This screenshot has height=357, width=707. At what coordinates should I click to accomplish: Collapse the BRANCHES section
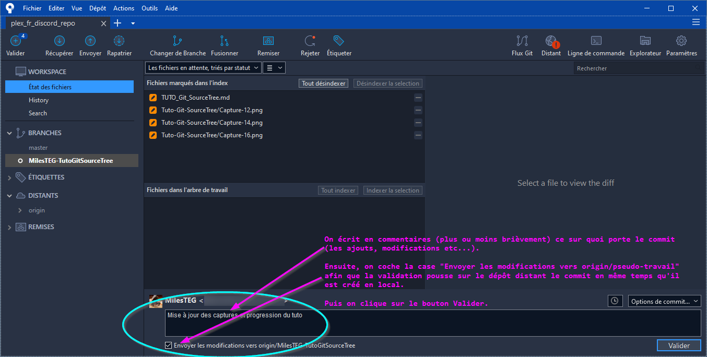pyautogui.click(x=9, y=134)
